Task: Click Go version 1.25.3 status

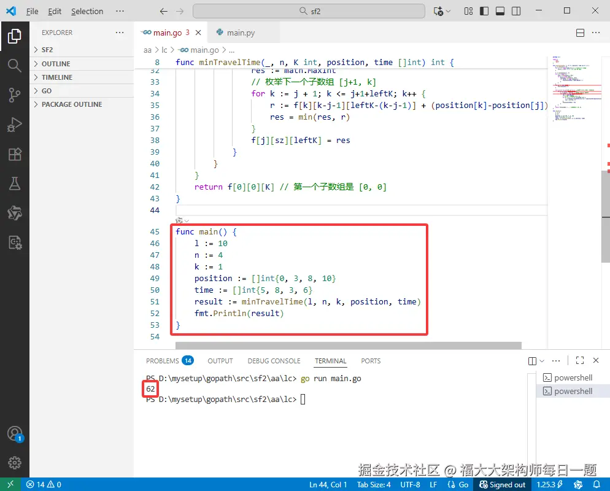Action: coord(549,484)
